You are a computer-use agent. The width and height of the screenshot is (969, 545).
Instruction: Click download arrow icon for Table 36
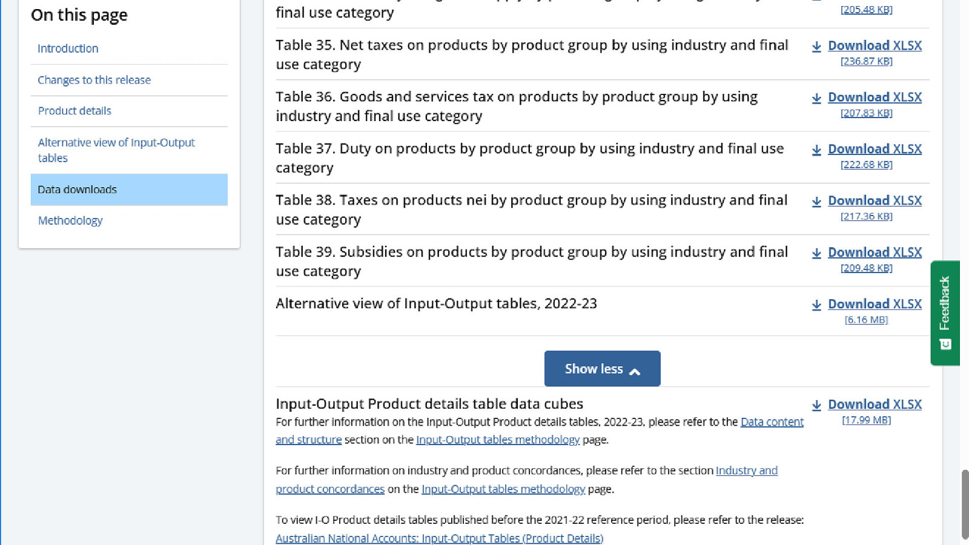coord(816,98)
